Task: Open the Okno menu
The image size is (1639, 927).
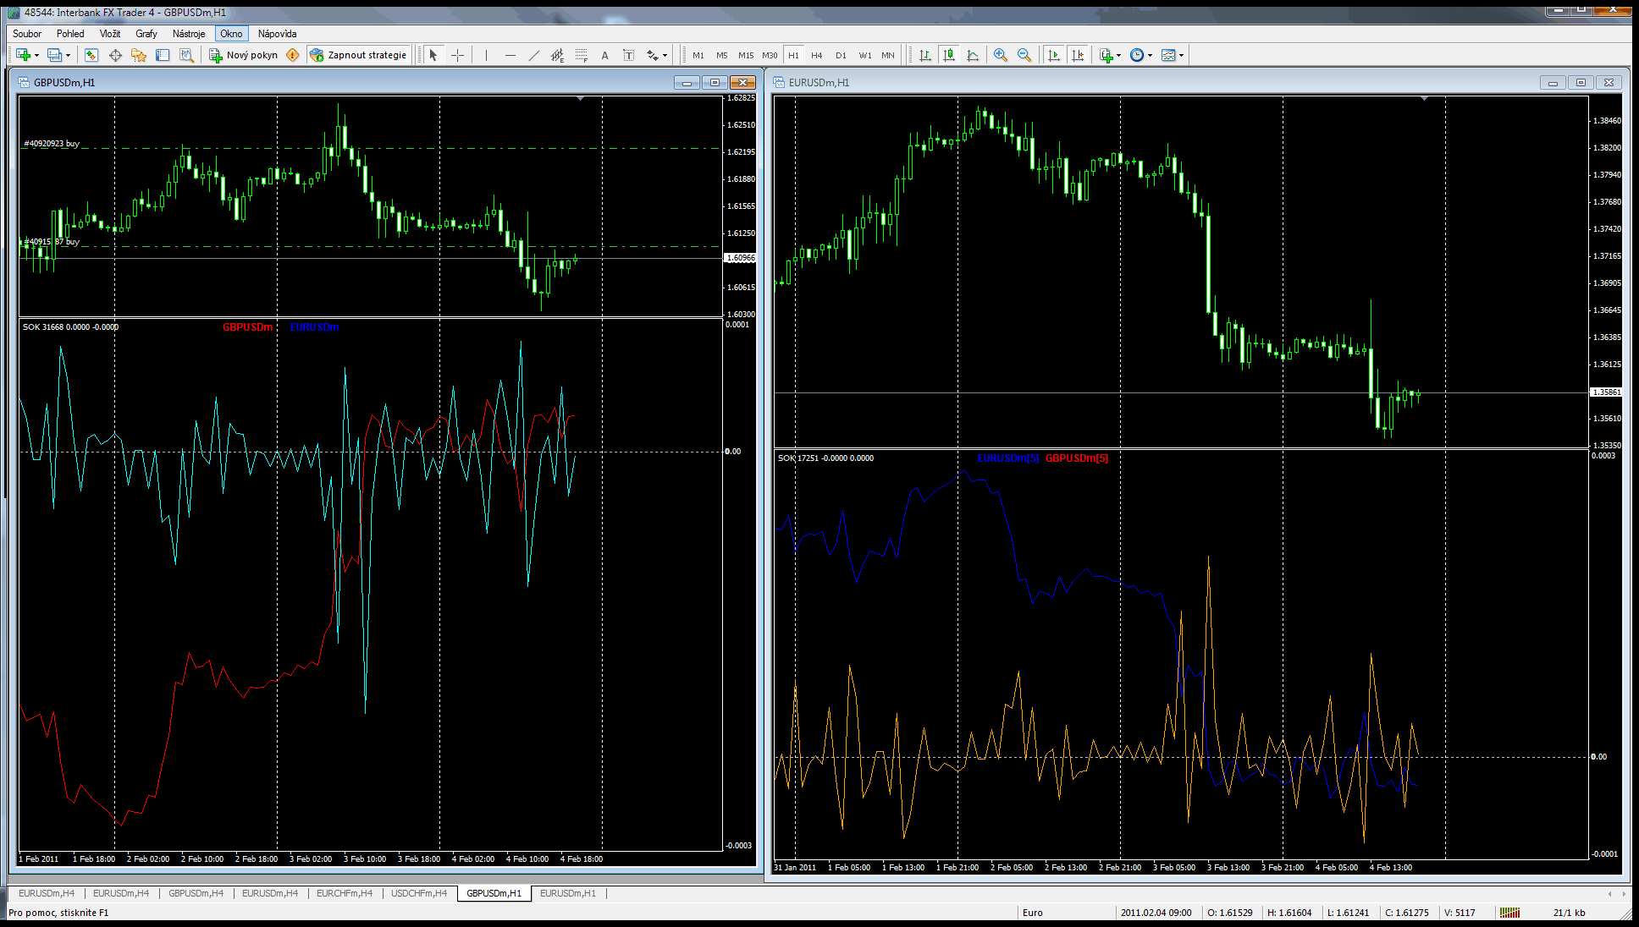Action: pos(231,34)
